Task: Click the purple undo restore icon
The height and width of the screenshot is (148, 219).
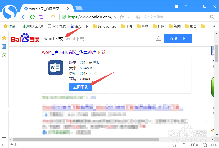Action: coord(41,17)
